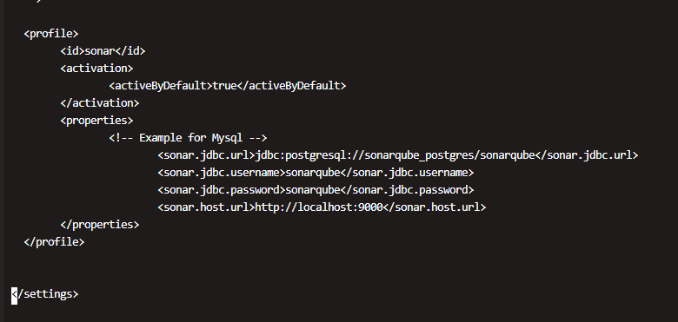
Task: Click the opening activation tag
Action: [96, 69]
